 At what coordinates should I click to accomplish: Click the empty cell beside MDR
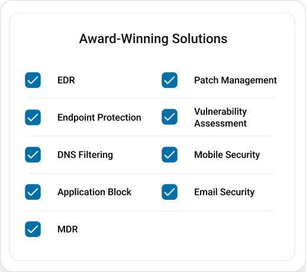pyautogui.click(x=219, y=229)
